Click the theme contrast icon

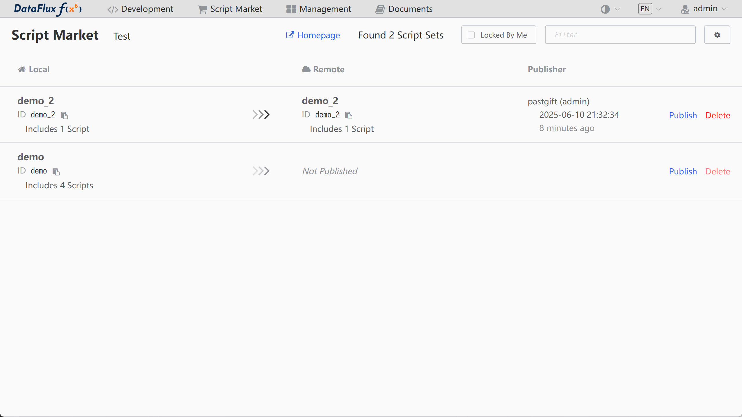tap(605, 9)
